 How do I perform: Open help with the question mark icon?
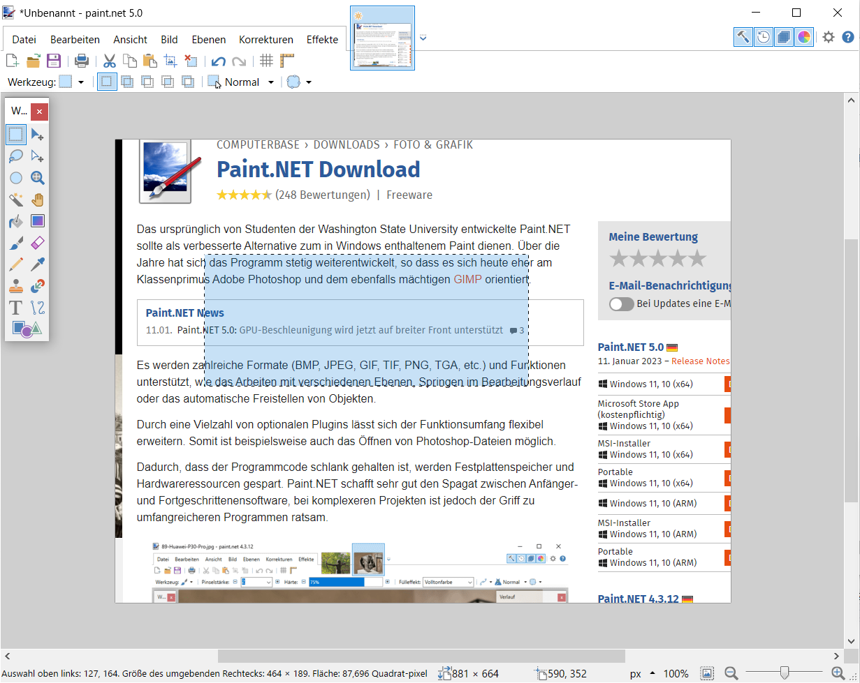[847, 37]
